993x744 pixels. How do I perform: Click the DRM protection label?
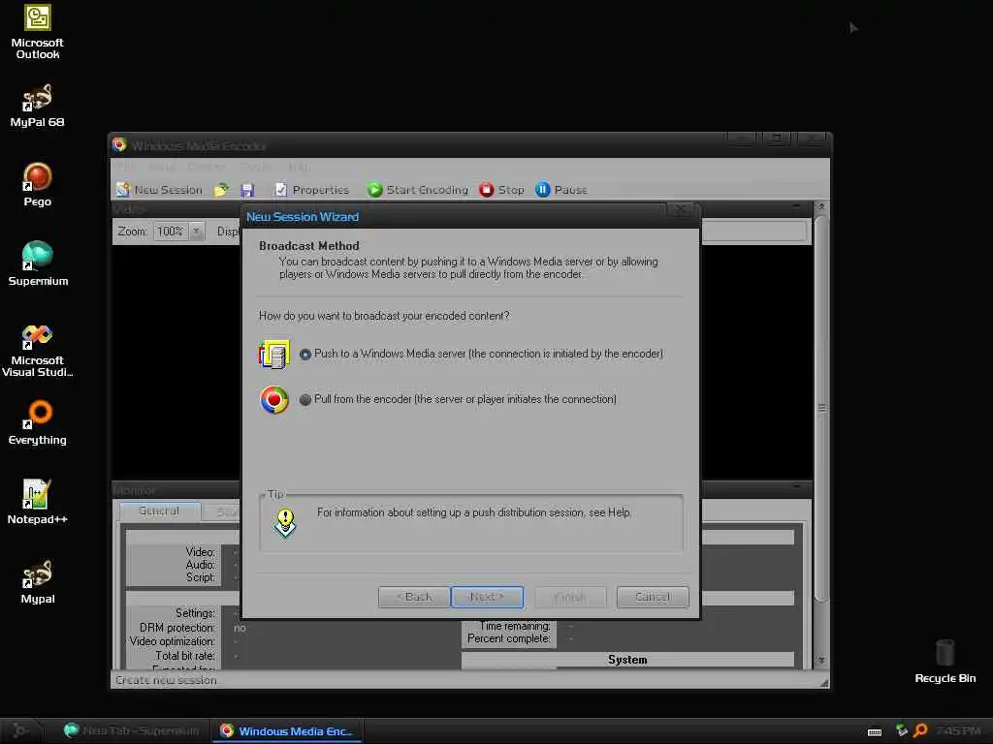pos(177,628)
